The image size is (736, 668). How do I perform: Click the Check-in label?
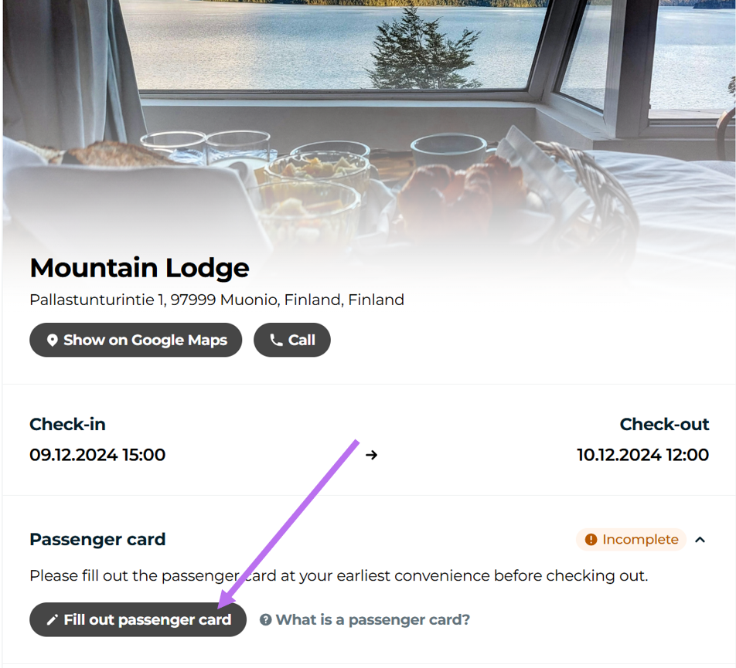[67, 424]
